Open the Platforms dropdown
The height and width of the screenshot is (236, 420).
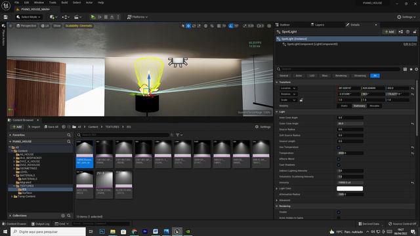click(137, 17)
